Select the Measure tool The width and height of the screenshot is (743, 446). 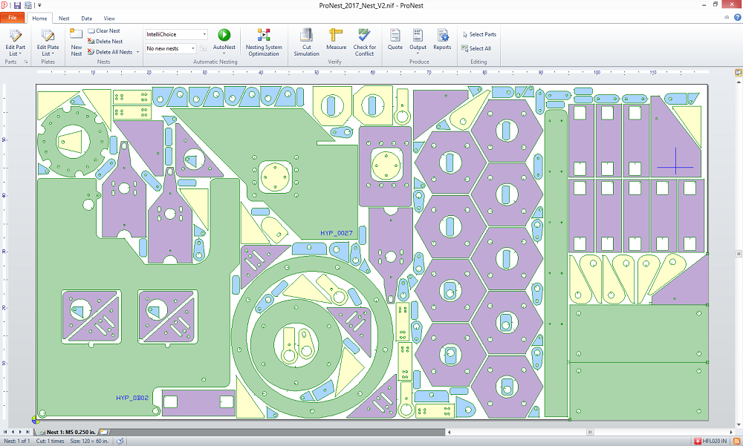tap(337, 42)
